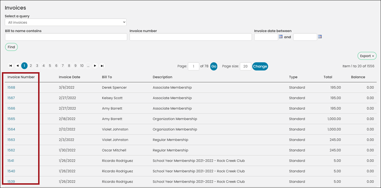This screenshot has height=188, width=381.
Task: Open the start date calendar picker
Action: (281, 37)
